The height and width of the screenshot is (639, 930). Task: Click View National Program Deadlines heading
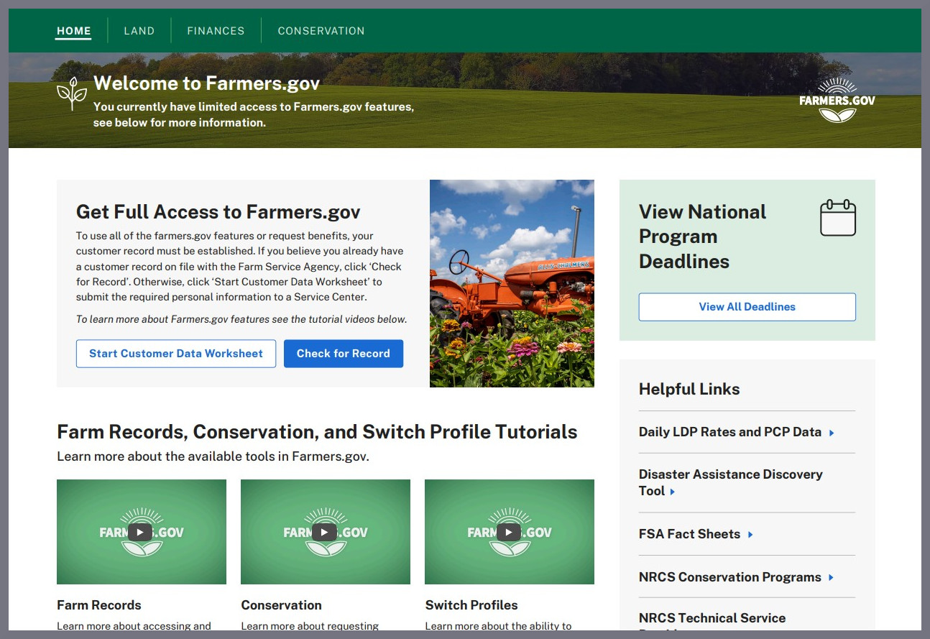pos(703,236)
